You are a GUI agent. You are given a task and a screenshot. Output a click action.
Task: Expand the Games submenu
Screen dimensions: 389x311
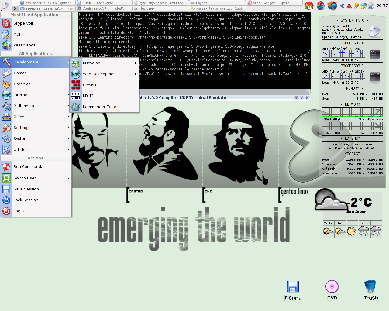click(x=36, y=73)
